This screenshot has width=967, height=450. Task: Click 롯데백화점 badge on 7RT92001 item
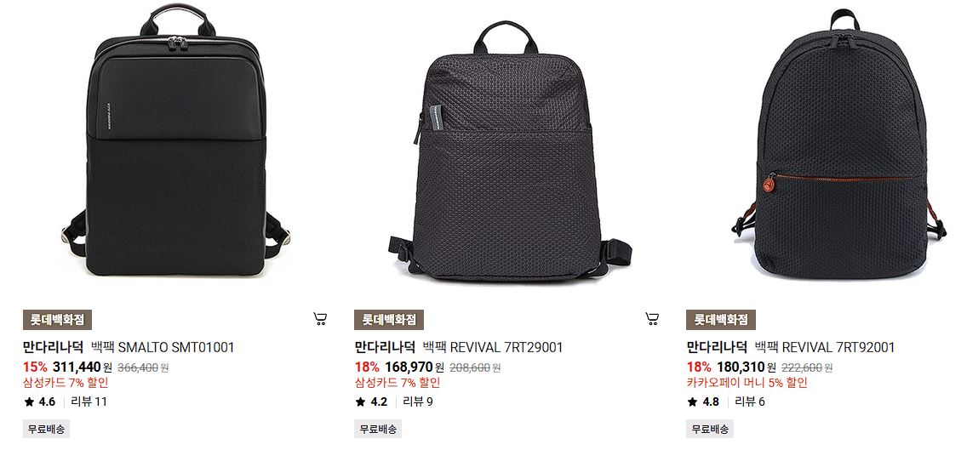pos(721,320)
